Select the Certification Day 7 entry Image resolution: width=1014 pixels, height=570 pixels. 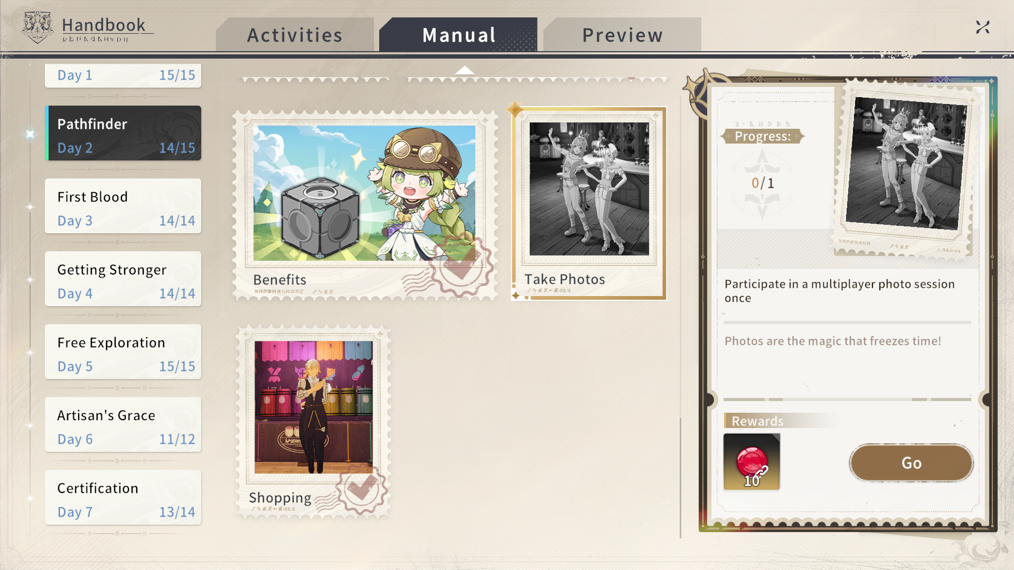(x=123, y=497)
